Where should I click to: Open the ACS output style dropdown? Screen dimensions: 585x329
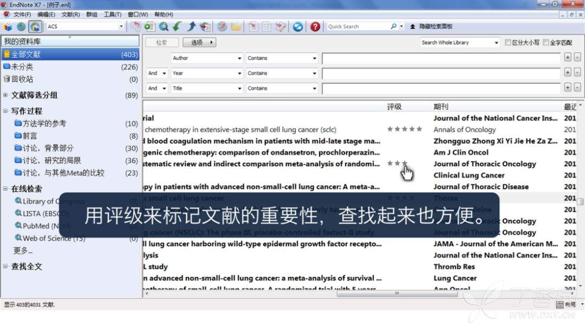tap(121, 27)
